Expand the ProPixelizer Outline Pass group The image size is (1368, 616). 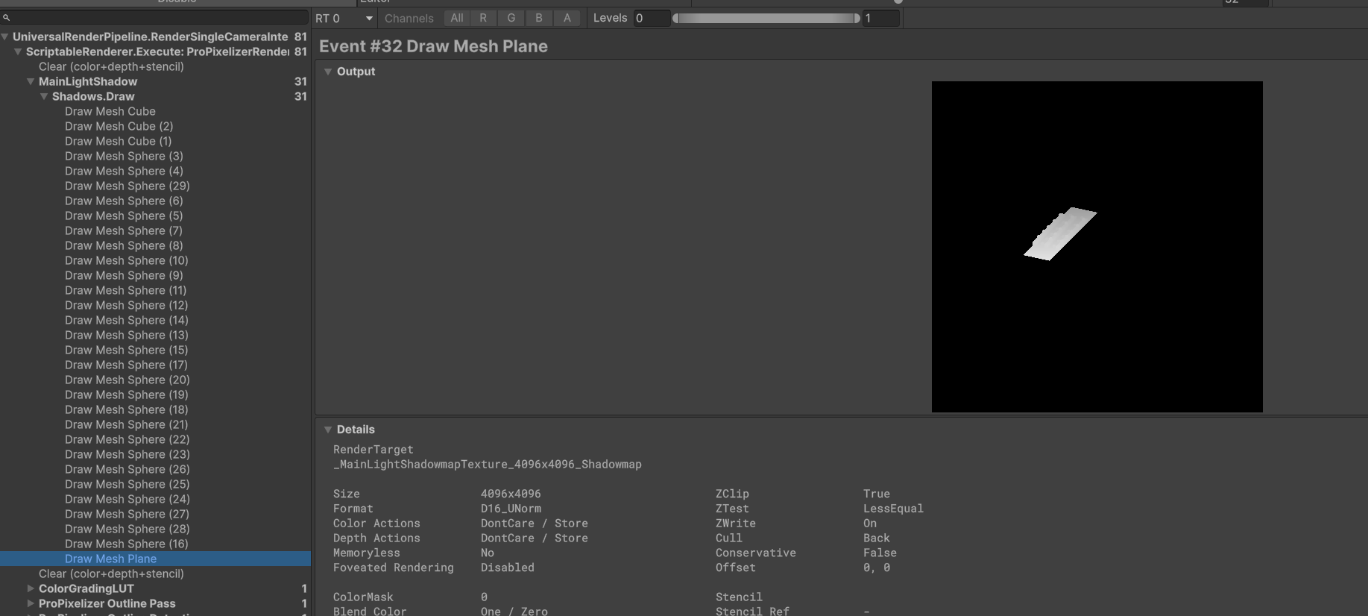pos(31,603)
